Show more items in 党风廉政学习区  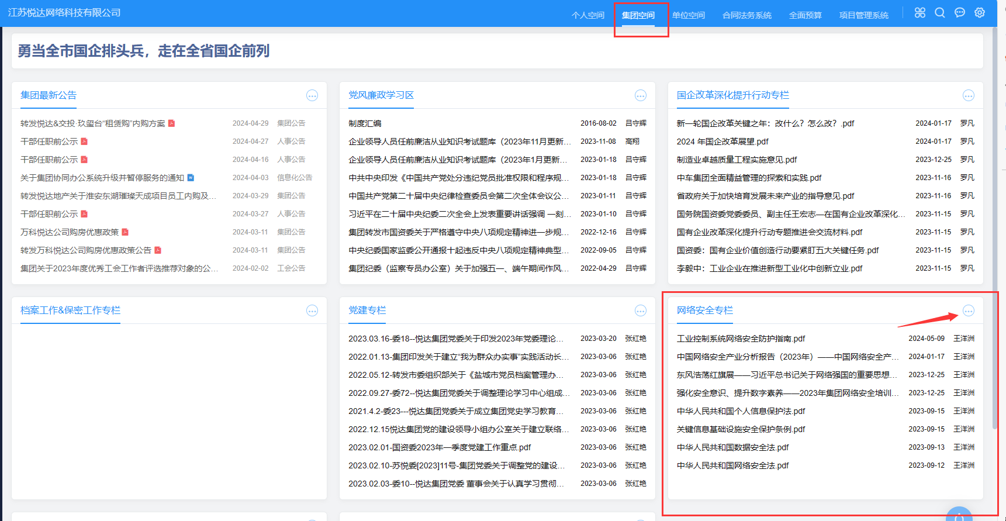tap(641, 95)
